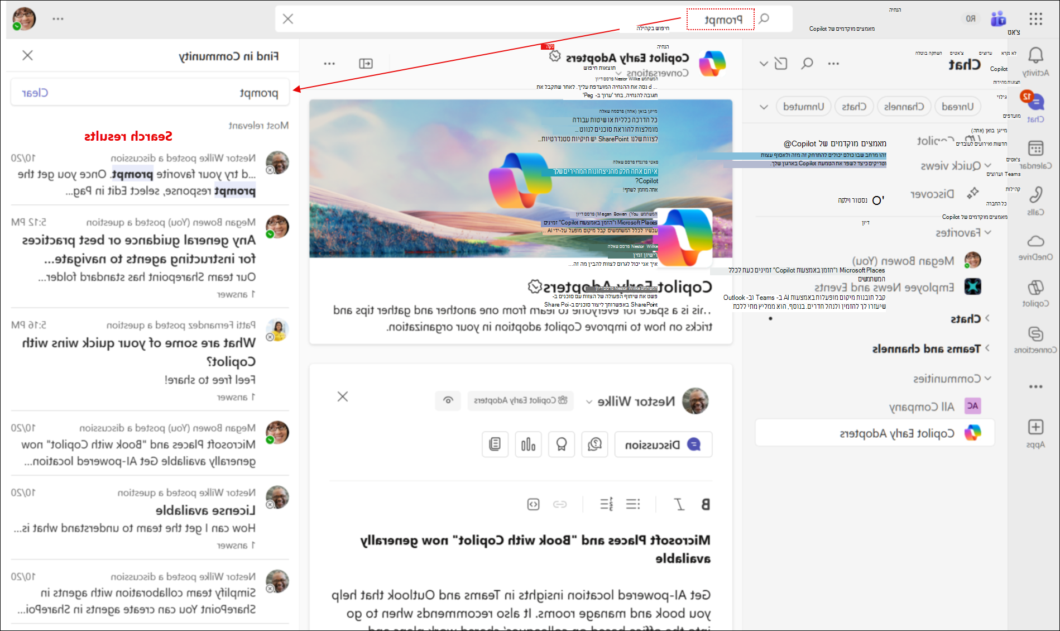This screenshot has width=1060, height=631.
Task: Show more apps ellipsis in the rail
Action: [x=1035, y=386]
